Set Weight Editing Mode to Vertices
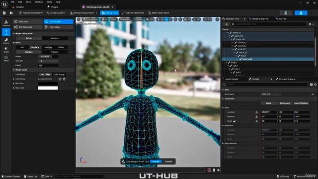318x179 pixels. point(55,38)
